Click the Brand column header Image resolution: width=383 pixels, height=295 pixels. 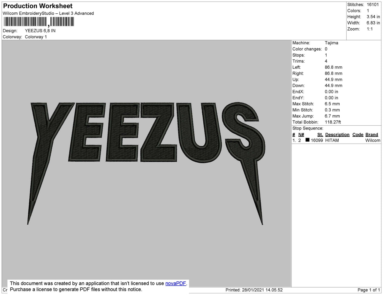coord(372,134)
